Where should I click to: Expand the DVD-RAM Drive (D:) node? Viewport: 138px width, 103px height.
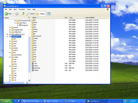7,34
